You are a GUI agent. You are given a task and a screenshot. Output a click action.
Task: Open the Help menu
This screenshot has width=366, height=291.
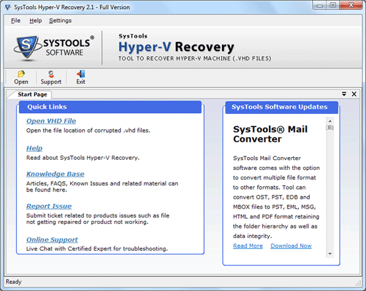pos(36,20)
